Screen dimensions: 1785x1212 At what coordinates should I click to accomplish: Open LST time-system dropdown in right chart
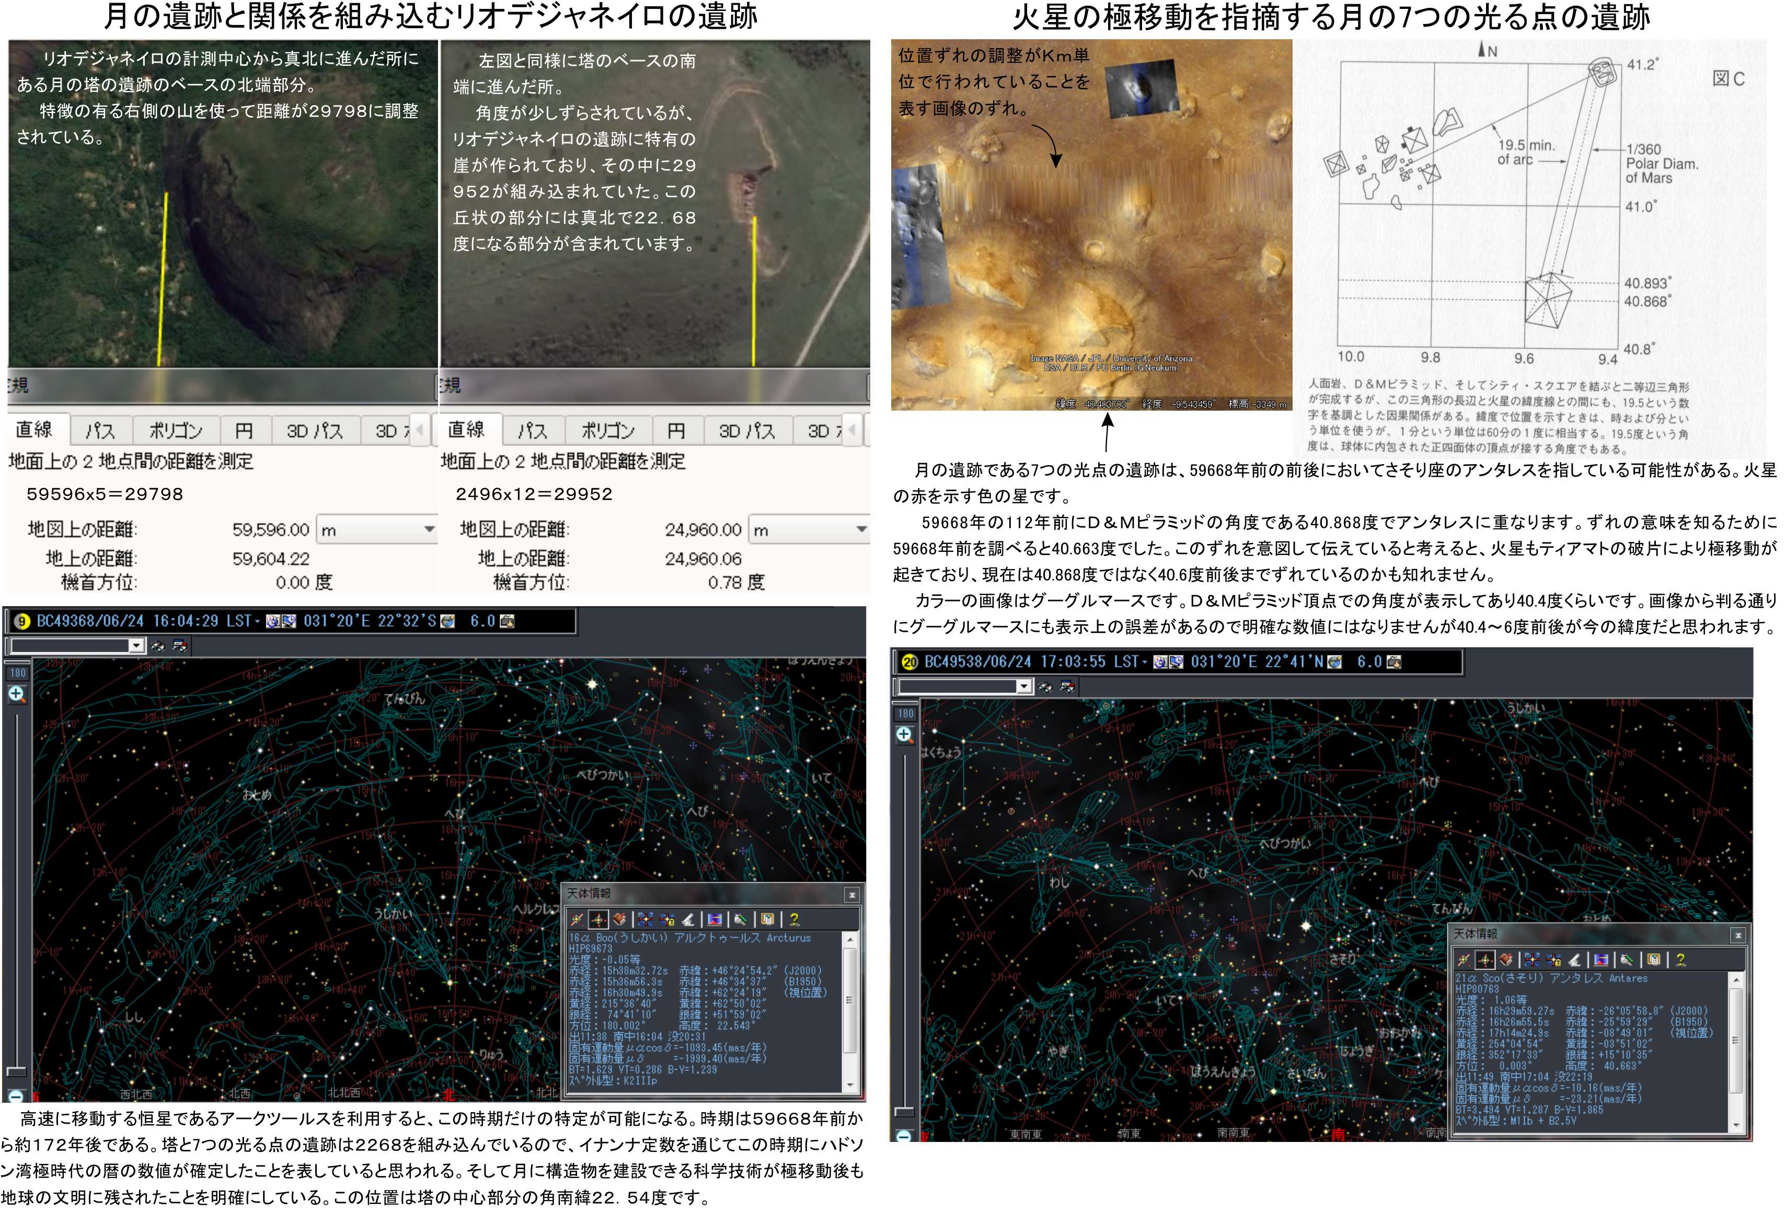[x=1145, y=662]
